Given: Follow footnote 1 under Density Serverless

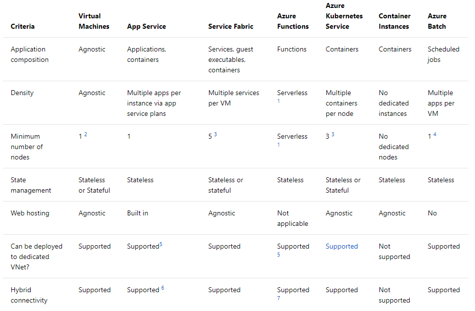Looking at the screenshot, I should (x=278, y=101).
